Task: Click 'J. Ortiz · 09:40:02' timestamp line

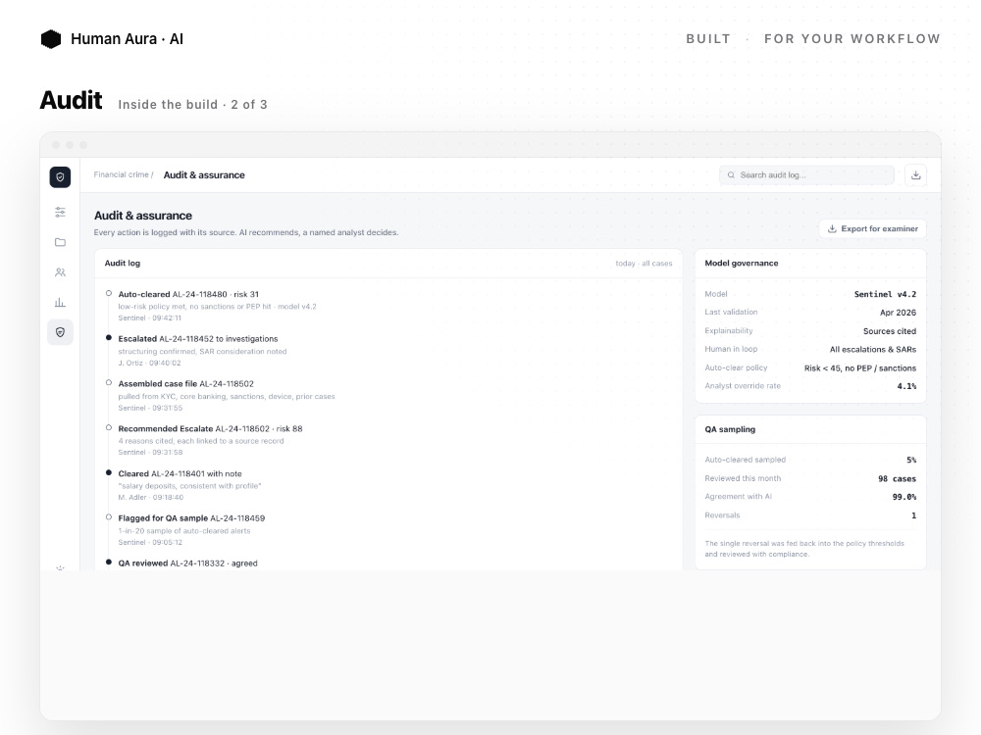Action: (149, 364)
